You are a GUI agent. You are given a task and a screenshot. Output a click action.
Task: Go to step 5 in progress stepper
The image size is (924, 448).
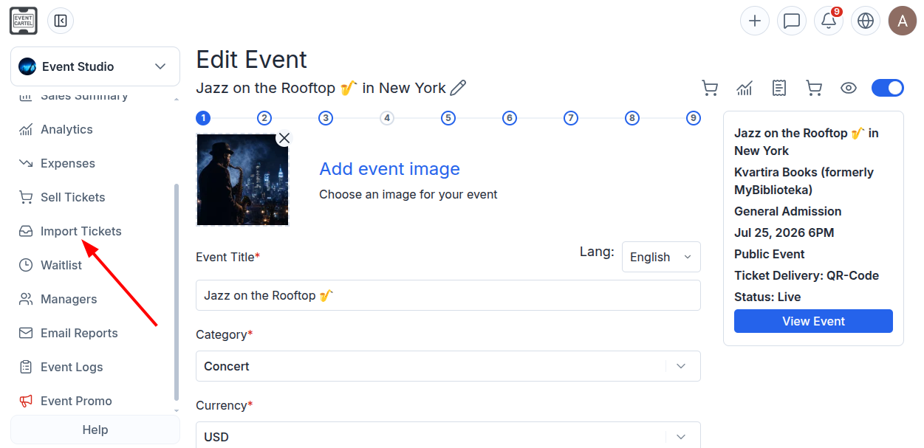pyautogui.click(x=448, y=118)
